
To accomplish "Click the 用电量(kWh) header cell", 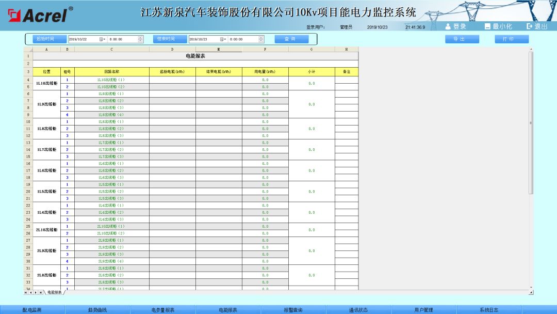I will 265,71.
